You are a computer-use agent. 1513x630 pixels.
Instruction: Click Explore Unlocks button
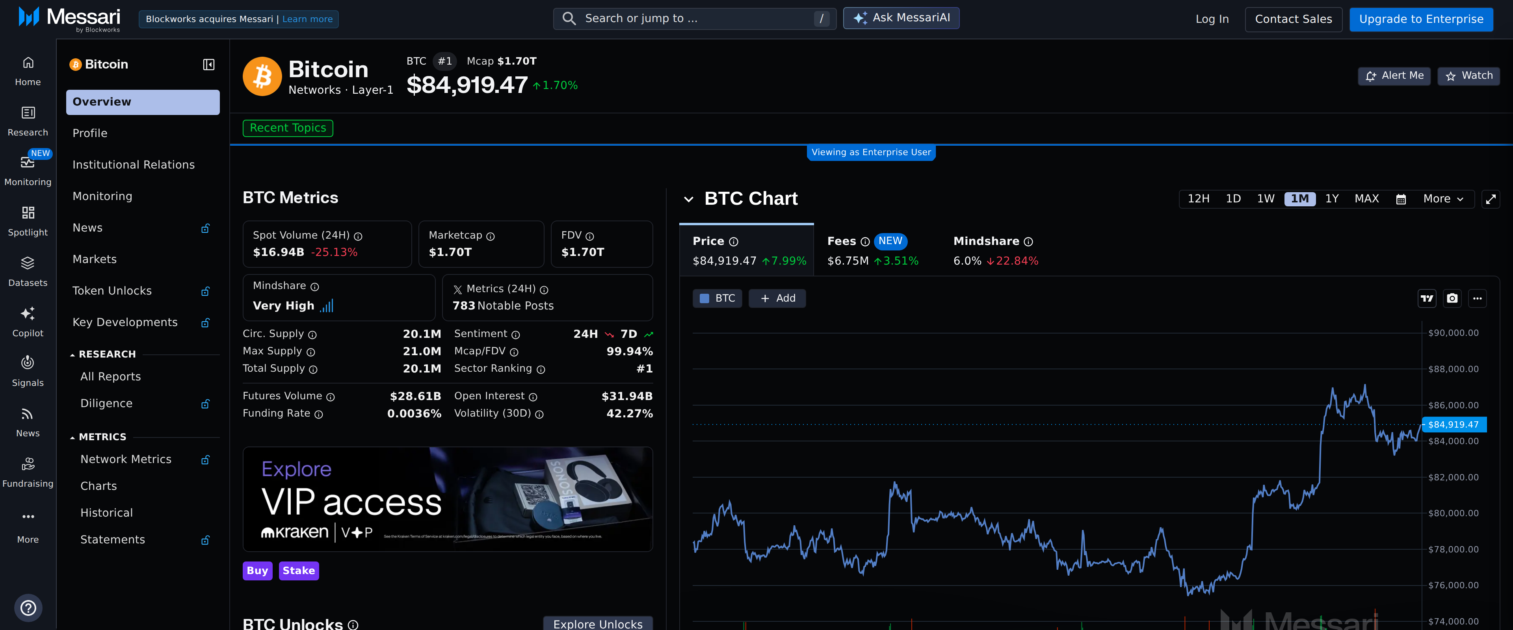click(x=597, y=624)
